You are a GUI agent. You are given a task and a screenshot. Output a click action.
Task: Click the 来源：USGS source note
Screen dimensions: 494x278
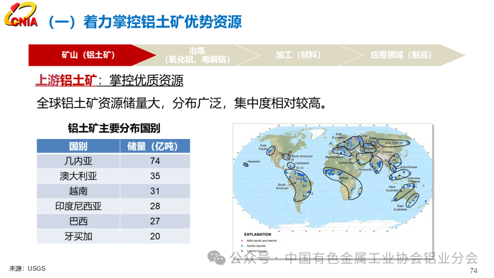pos(27,268)
